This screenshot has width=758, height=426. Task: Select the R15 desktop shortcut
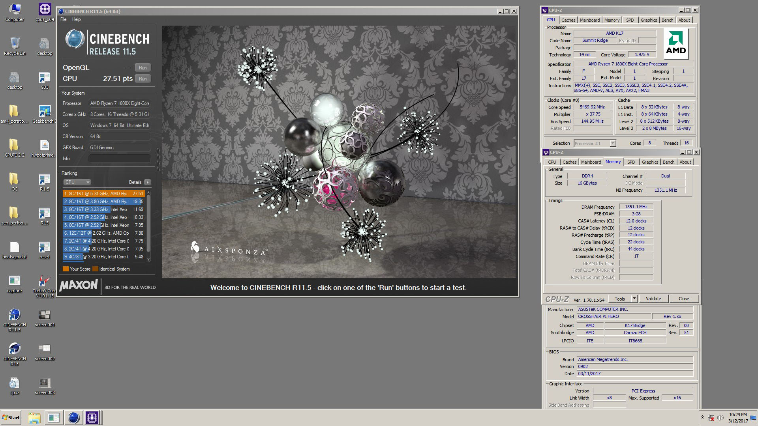point(45,216)
